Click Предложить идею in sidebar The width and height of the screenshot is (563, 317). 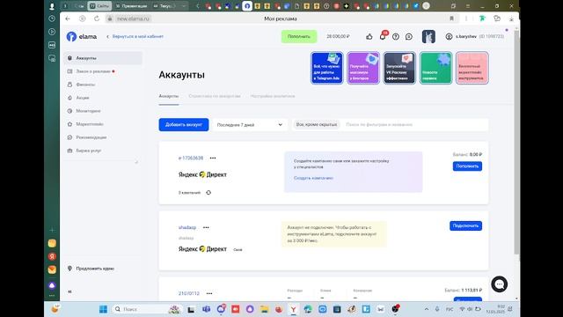(x=91, y=269)
